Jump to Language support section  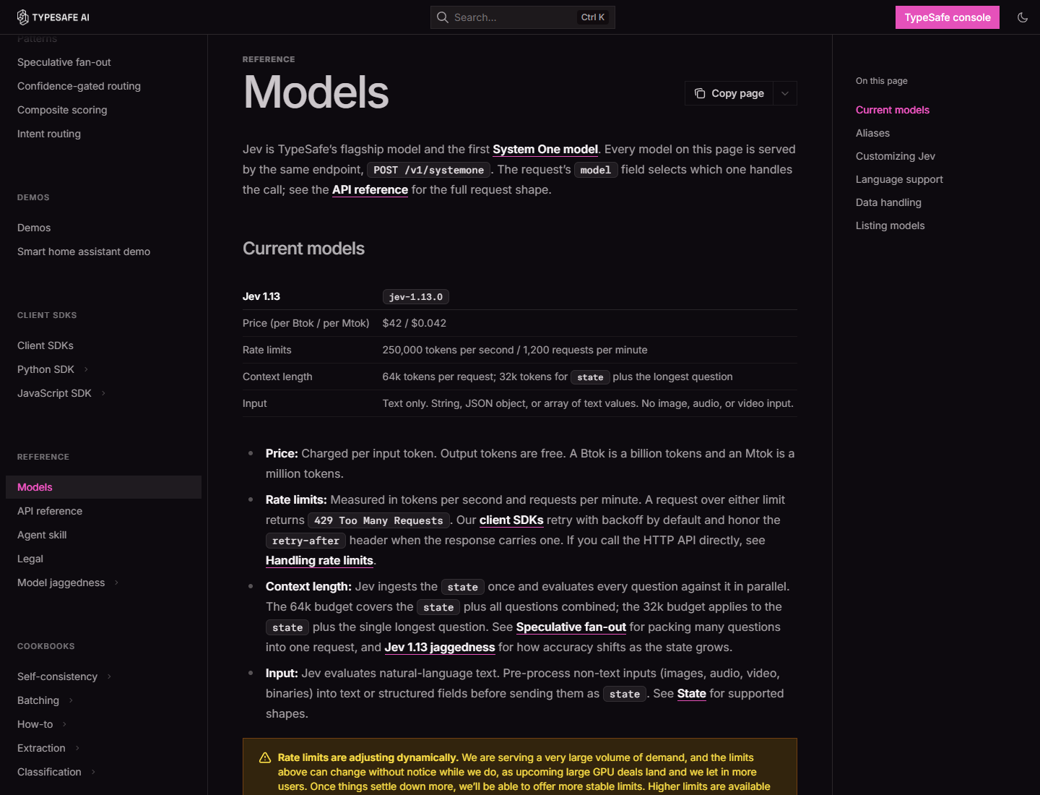(x=899, y=179)
